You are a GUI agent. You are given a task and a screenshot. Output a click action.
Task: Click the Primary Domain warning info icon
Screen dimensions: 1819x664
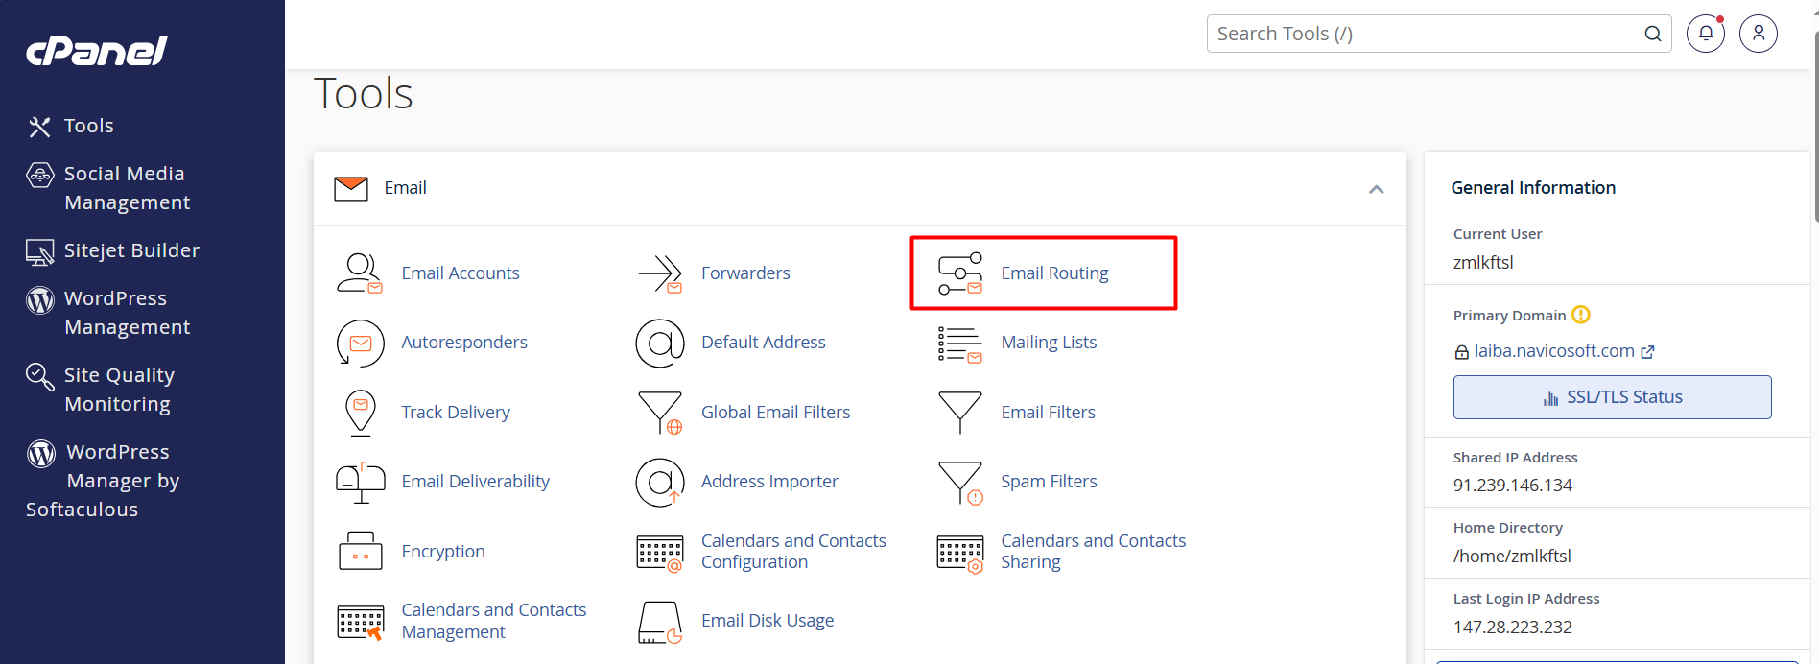point(1581,315)
